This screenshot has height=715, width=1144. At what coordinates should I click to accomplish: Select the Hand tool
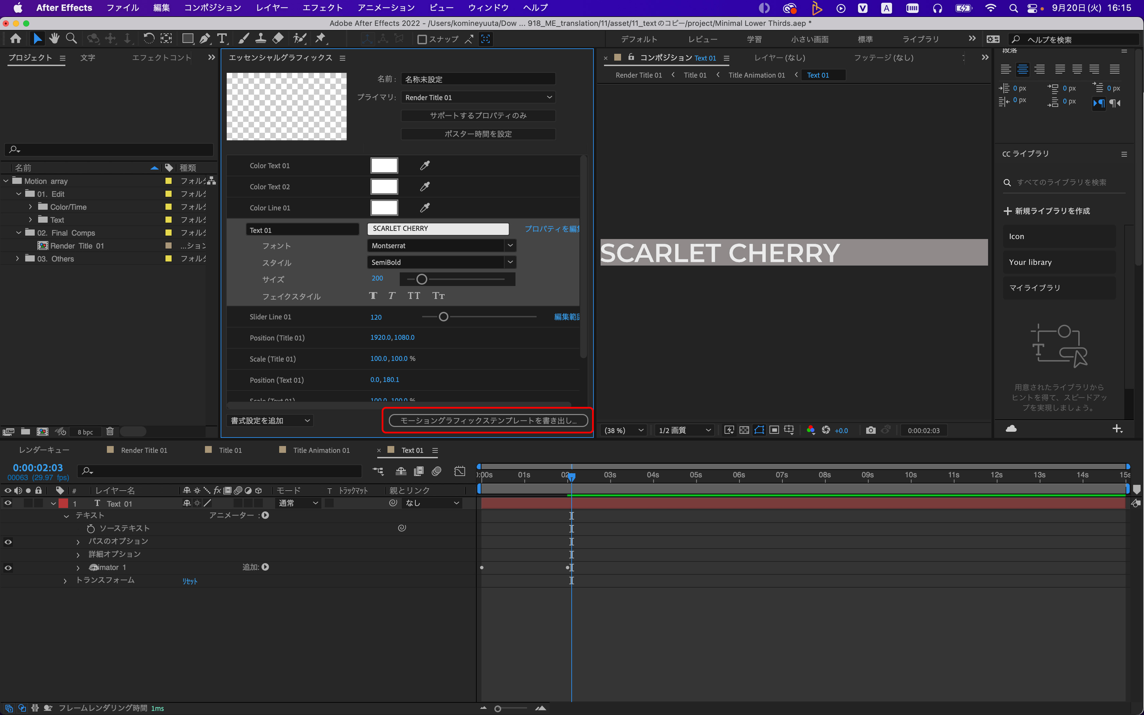point(54,39)
